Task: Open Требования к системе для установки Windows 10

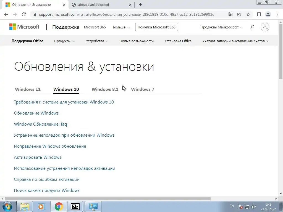Action: [64, 102]
